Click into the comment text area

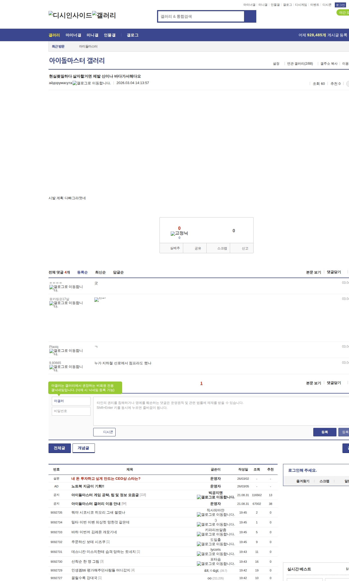coord(221,411)
